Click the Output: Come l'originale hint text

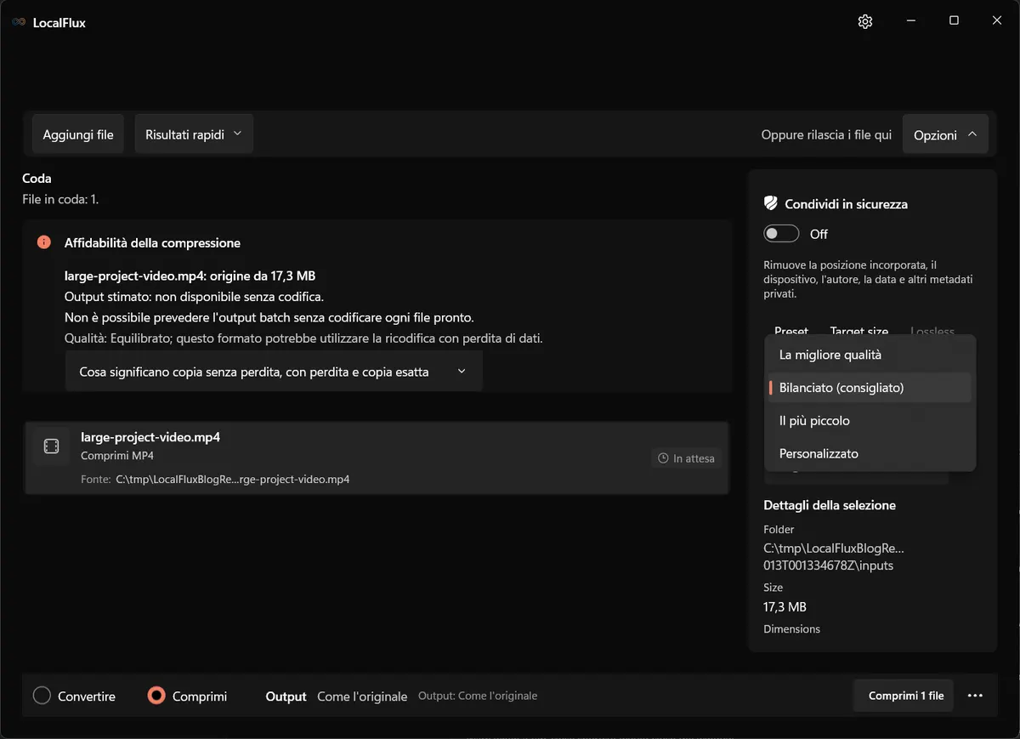(478, 696)
